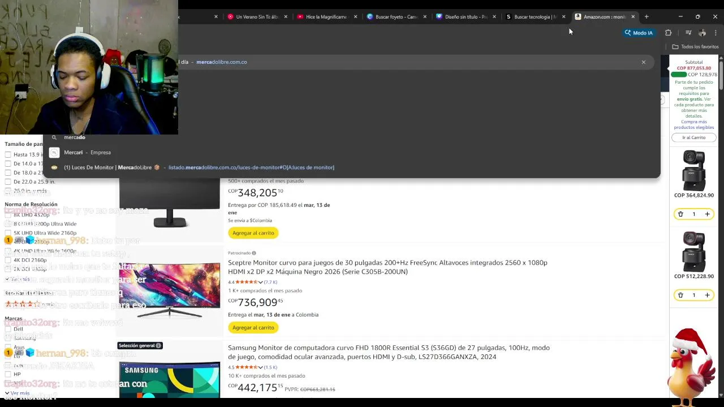The image size is (724, 407).
Task: Check the HP brand filter
Action: [8, 374]
